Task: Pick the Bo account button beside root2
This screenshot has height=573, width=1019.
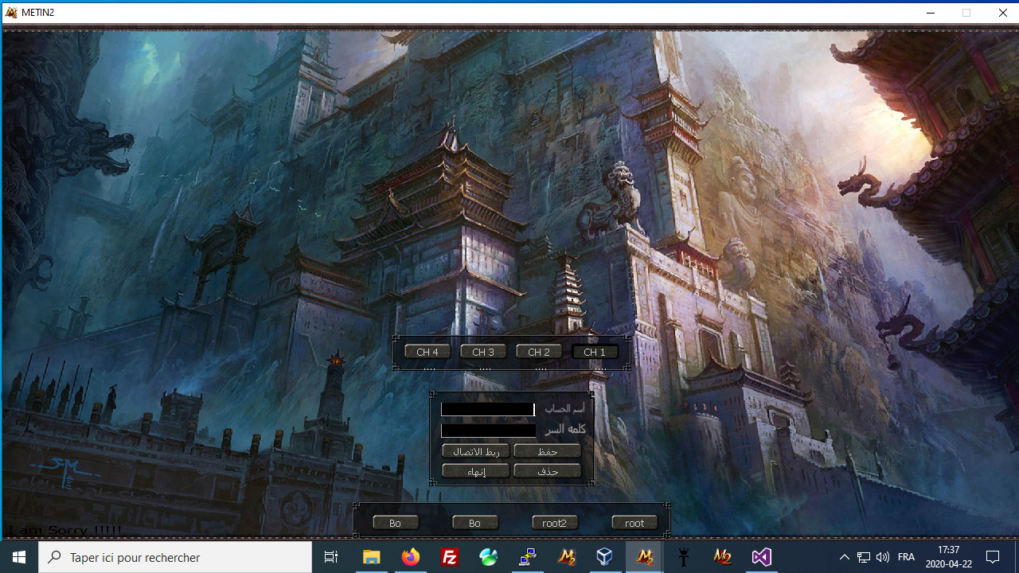Action: [475, 523]
